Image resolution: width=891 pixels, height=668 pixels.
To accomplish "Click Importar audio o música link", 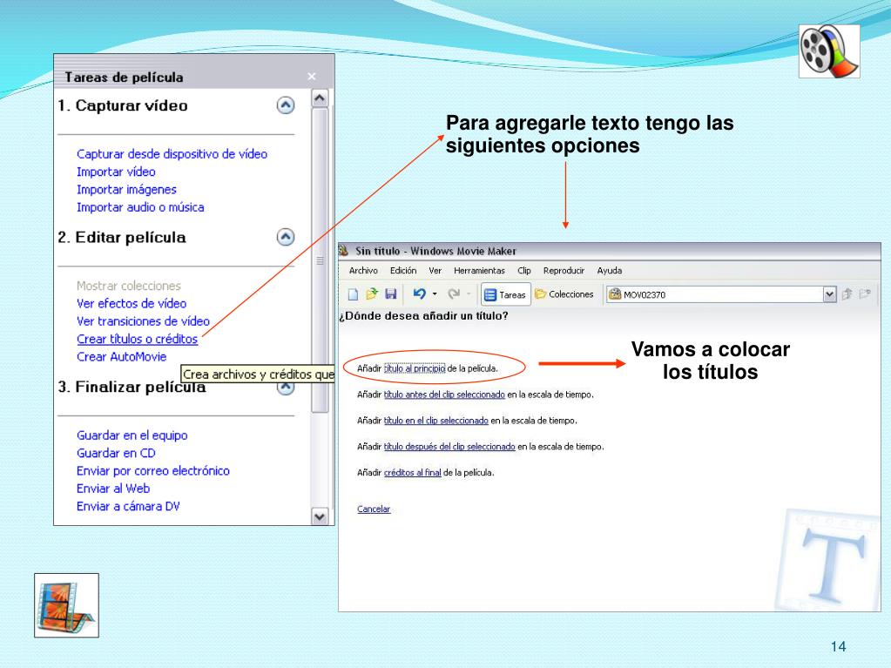I will click(x=140, y=206).
